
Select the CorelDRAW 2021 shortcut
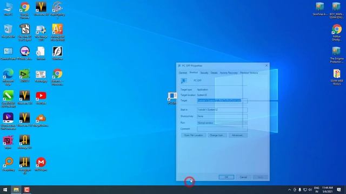click(8, 99)
